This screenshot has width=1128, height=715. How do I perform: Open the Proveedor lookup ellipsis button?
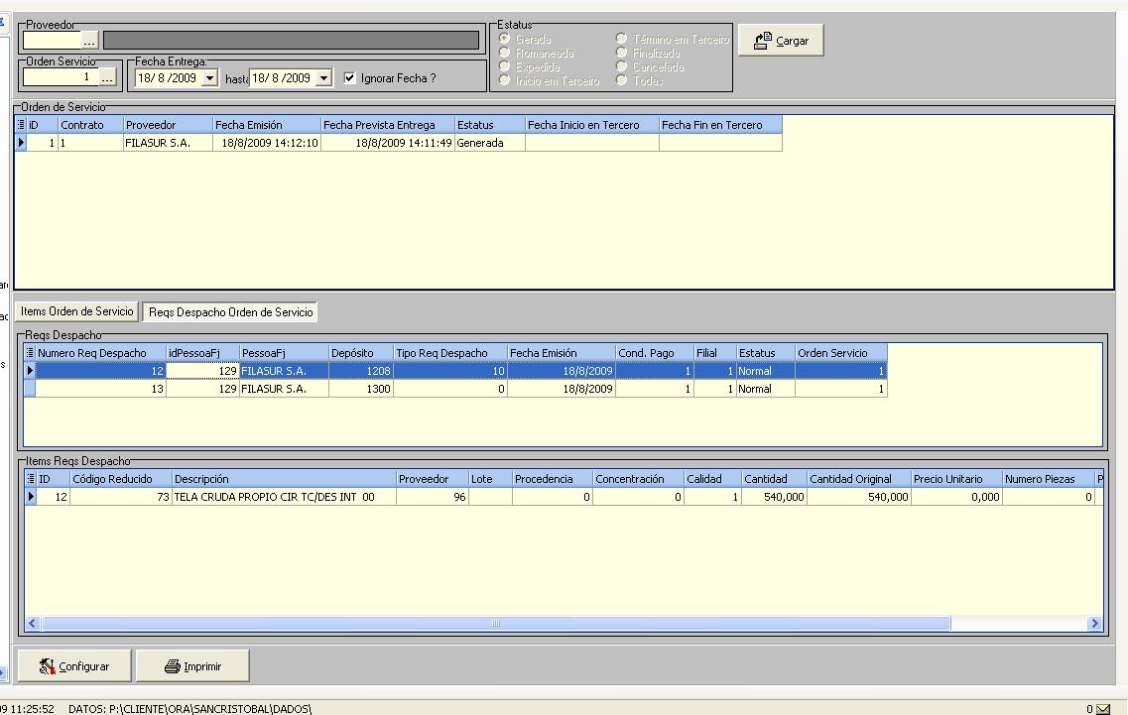coord(89,41)
